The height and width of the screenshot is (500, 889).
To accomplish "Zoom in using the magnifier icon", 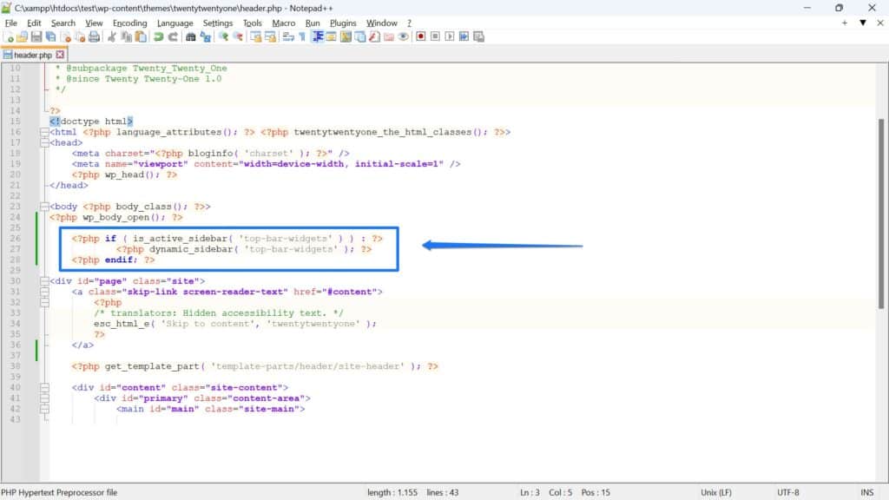I will point(222,37).
